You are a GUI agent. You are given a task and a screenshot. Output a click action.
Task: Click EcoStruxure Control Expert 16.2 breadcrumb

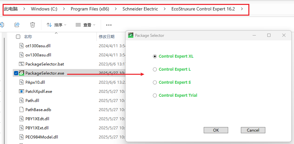[x=203, y=9]
